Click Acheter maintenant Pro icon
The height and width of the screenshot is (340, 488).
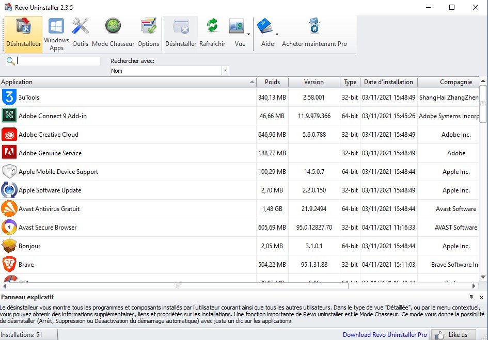click(x=314, y=26)
